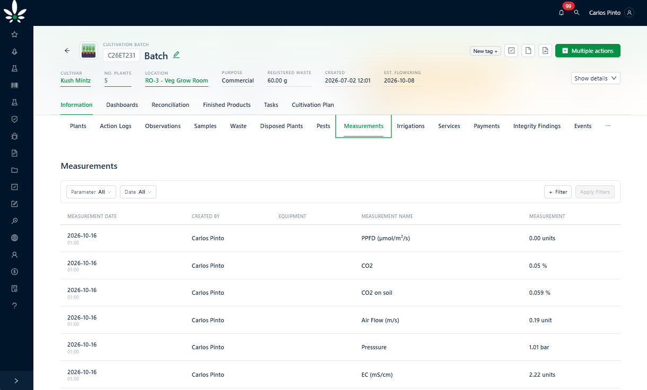This screenshot has width=647, height=390.
Task: Open the Reconciliation tab
Action: [170, 105]
